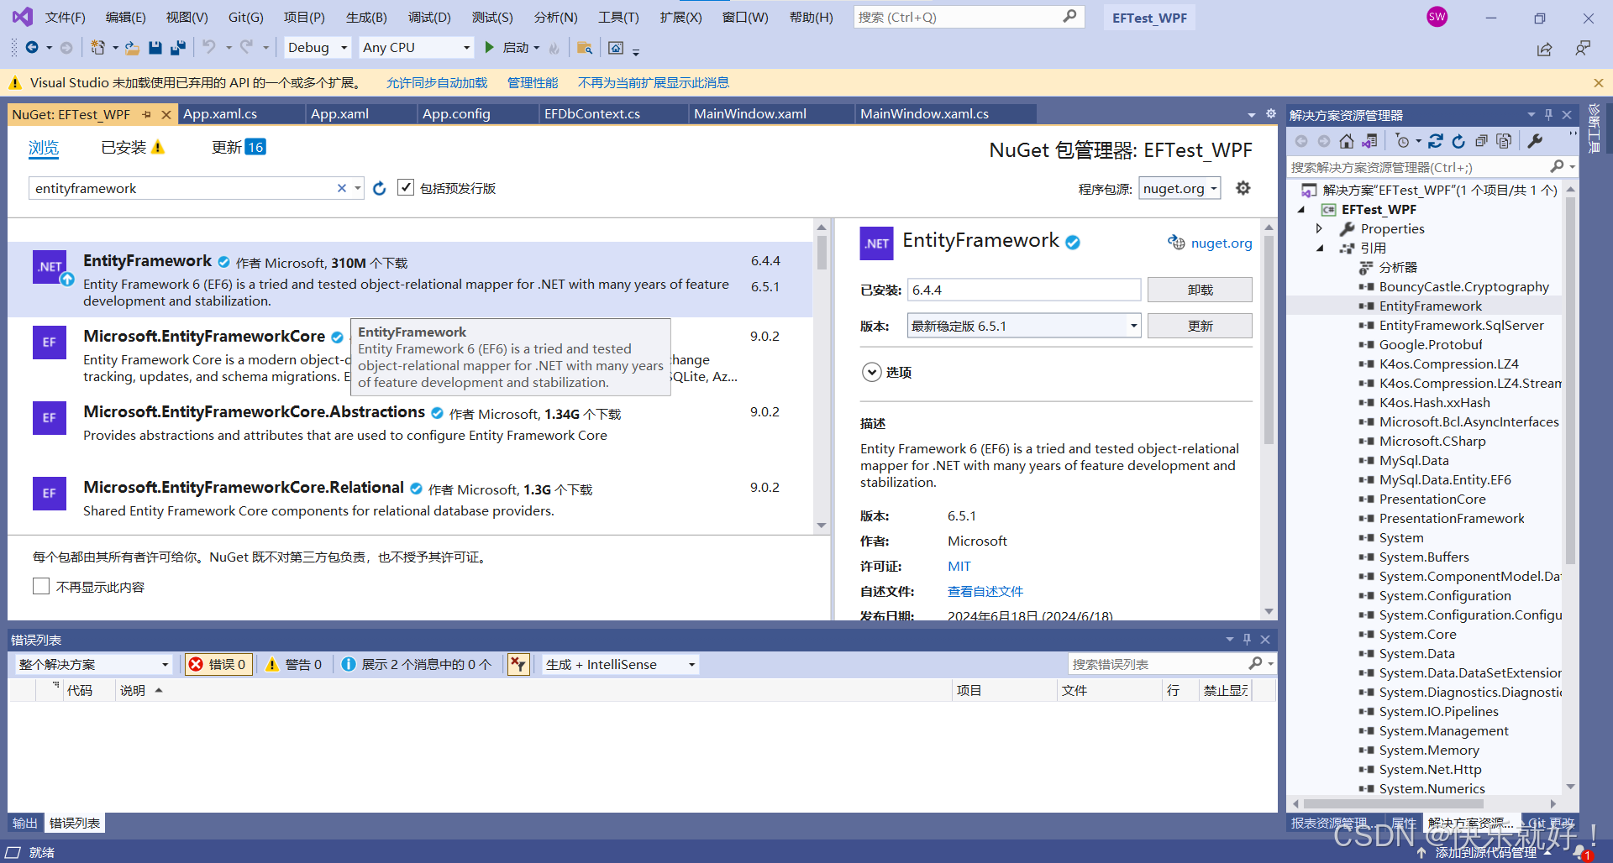1613x863 pixels.
Task: Open the version 6.5.1 dropdown
Action: coord(1024,326)
